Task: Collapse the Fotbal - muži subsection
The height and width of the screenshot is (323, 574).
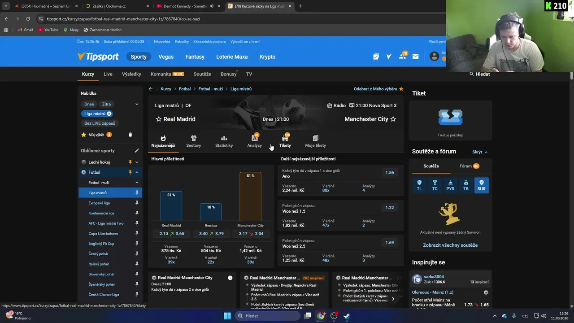Action: click(x=137, y=183)
